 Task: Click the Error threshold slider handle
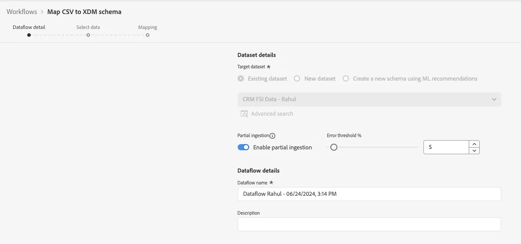[333, 147]
